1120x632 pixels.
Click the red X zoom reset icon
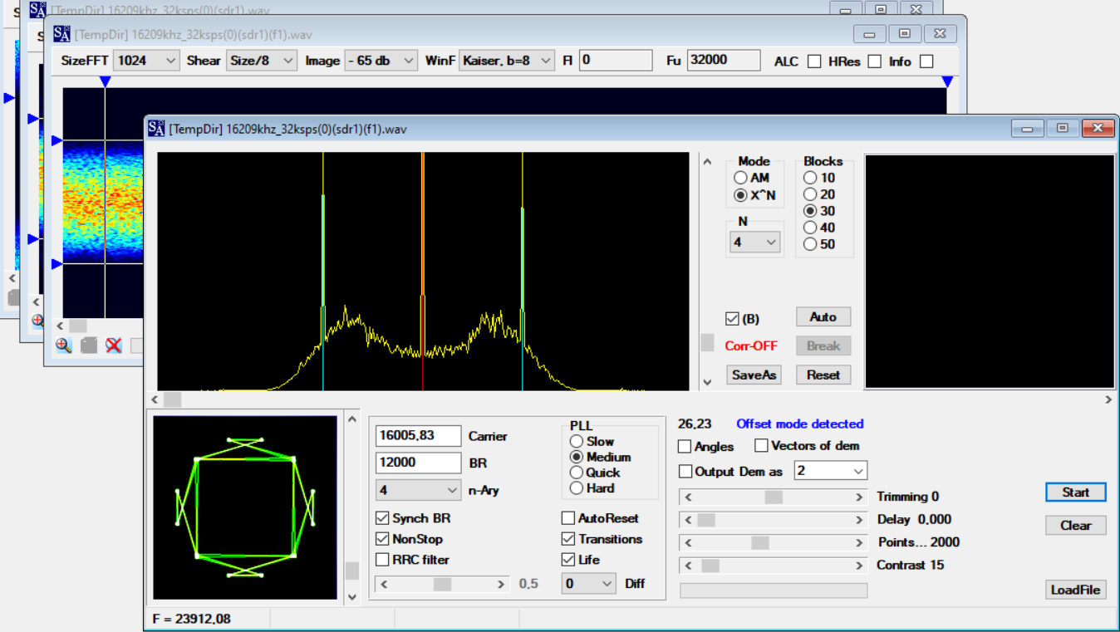[x=114, y=345]
